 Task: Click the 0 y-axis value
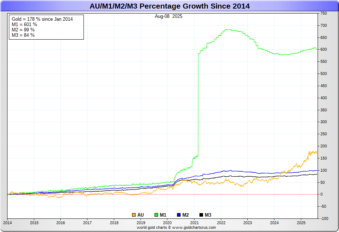(322, 195)
